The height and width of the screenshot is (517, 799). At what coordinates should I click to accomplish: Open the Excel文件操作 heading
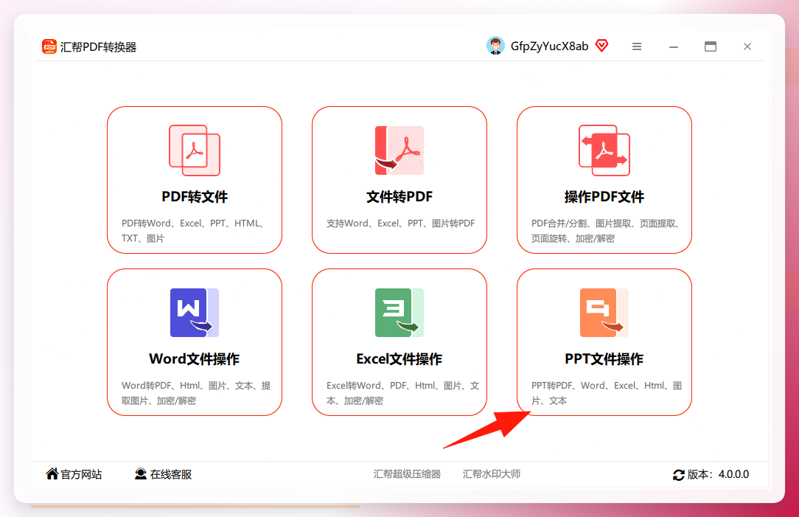pyautogui.click(x=399, y=359)
